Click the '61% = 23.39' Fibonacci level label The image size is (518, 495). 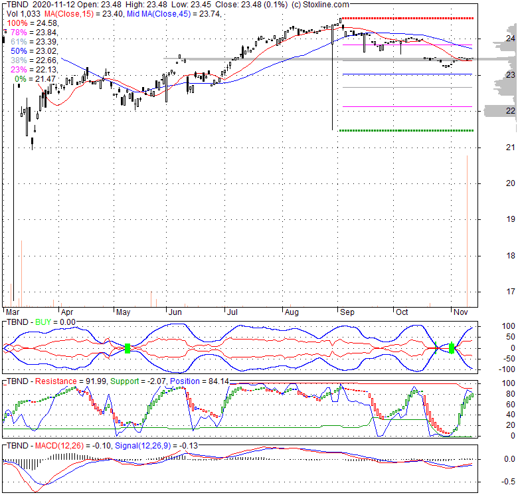click(x=34, y=42)
